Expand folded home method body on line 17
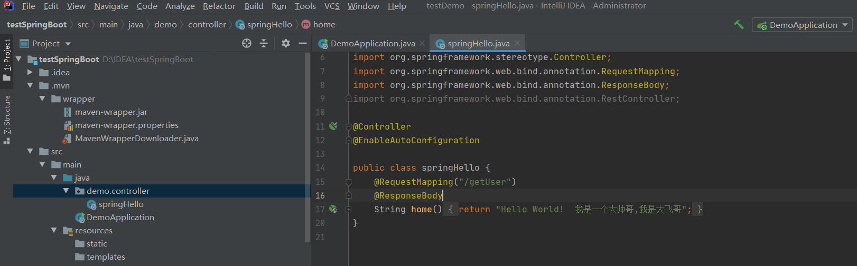The image size is (857, 266). point(348,209)
